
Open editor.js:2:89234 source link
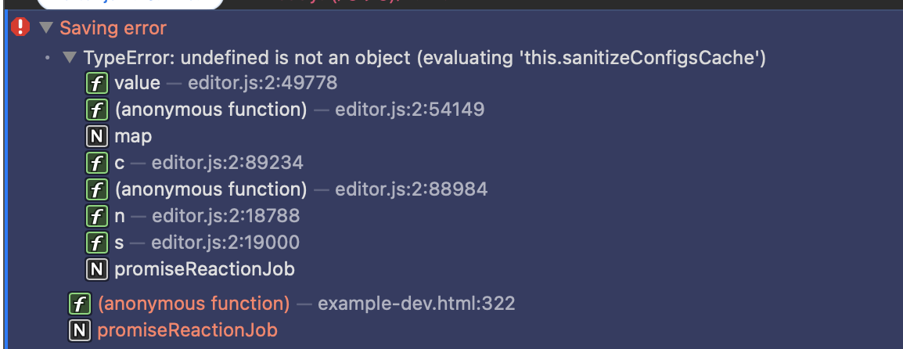pyautogui.click(x=227, y=163)
